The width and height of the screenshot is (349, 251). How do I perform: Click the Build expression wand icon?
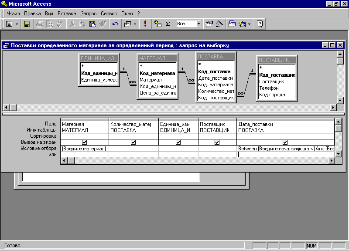pos(219,24)
